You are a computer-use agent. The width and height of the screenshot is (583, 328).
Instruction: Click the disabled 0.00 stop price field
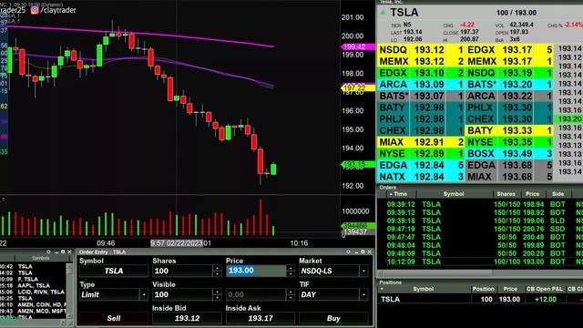(256, 294)
